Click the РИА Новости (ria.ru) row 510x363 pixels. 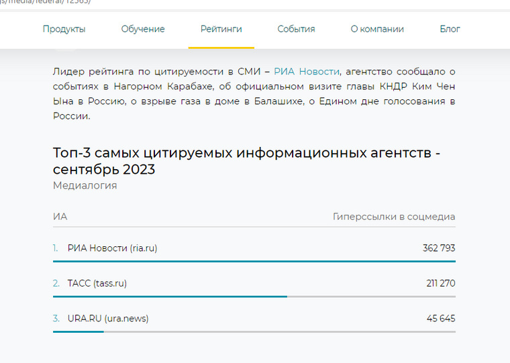(254, 248)
